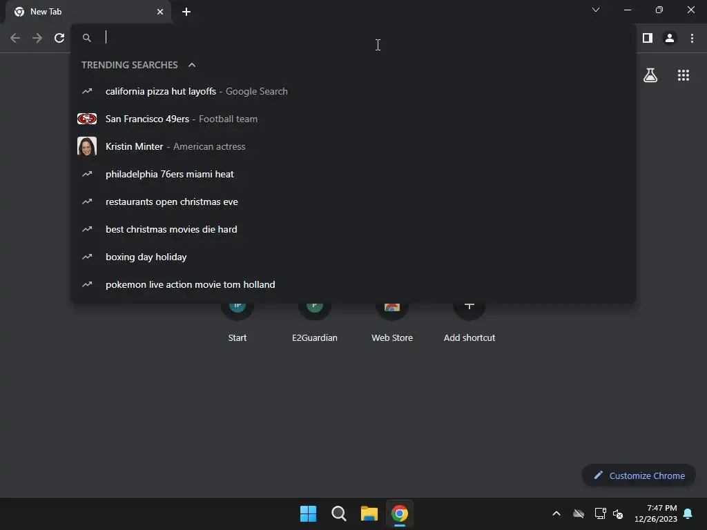Screen dimensions: 707x530
Task: Select best christmas movies die hard suggestion
Action: coord(353,229)
